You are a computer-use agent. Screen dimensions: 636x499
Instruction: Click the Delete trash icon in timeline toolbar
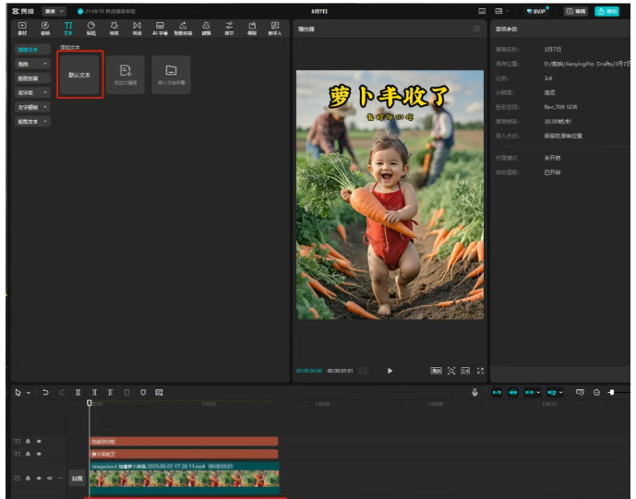126,392
